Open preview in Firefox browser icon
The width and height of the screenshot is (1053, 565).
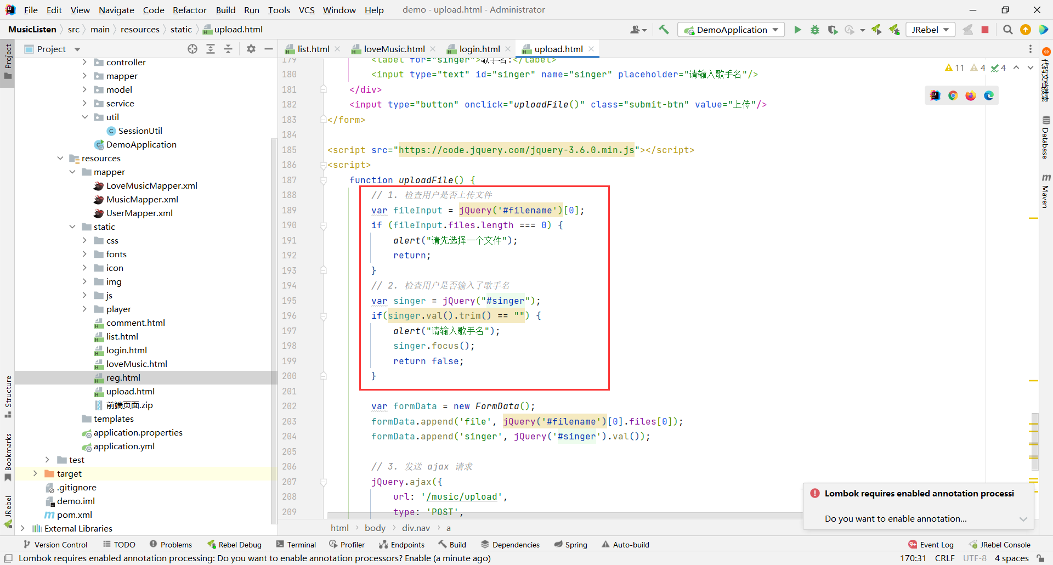click(x=971, y=95)
